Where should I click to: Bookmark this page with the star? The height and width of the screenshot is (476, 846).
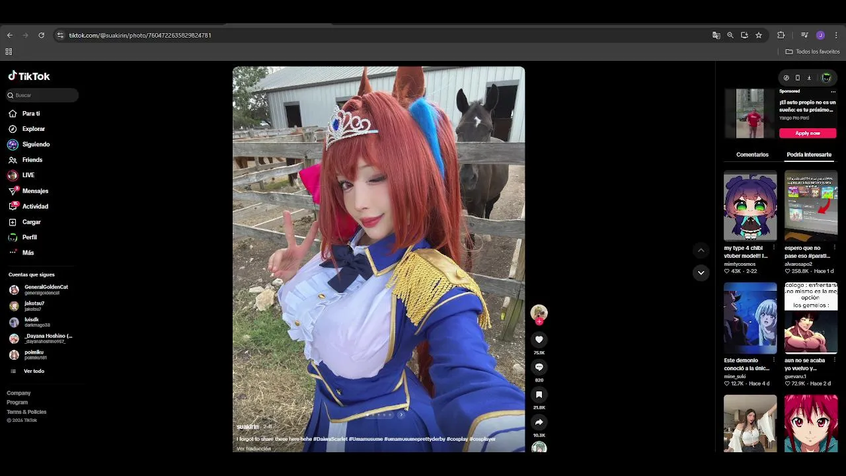tap(759, 35)
